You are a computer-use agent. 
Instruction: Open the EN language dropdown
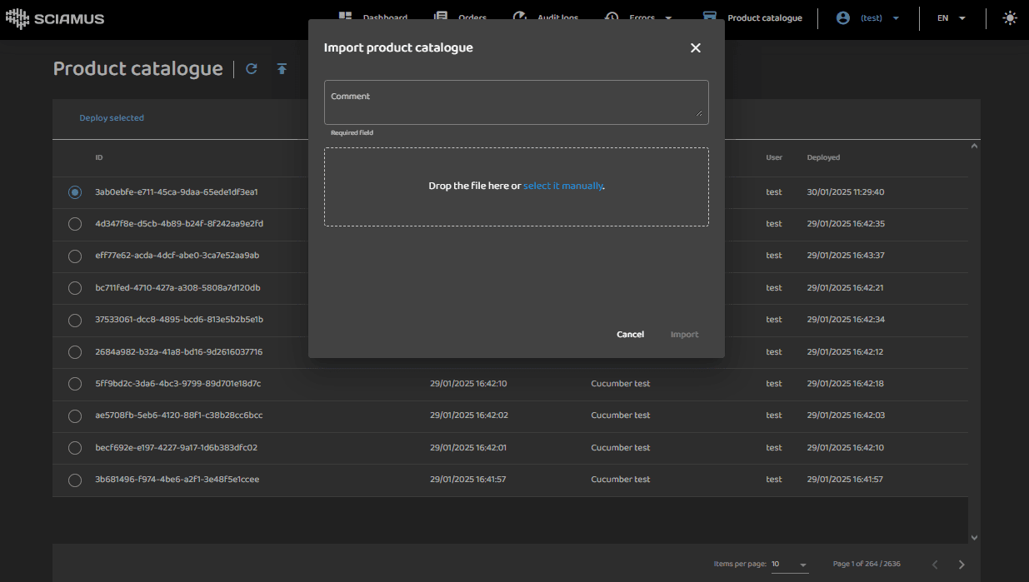click(951, 18)
